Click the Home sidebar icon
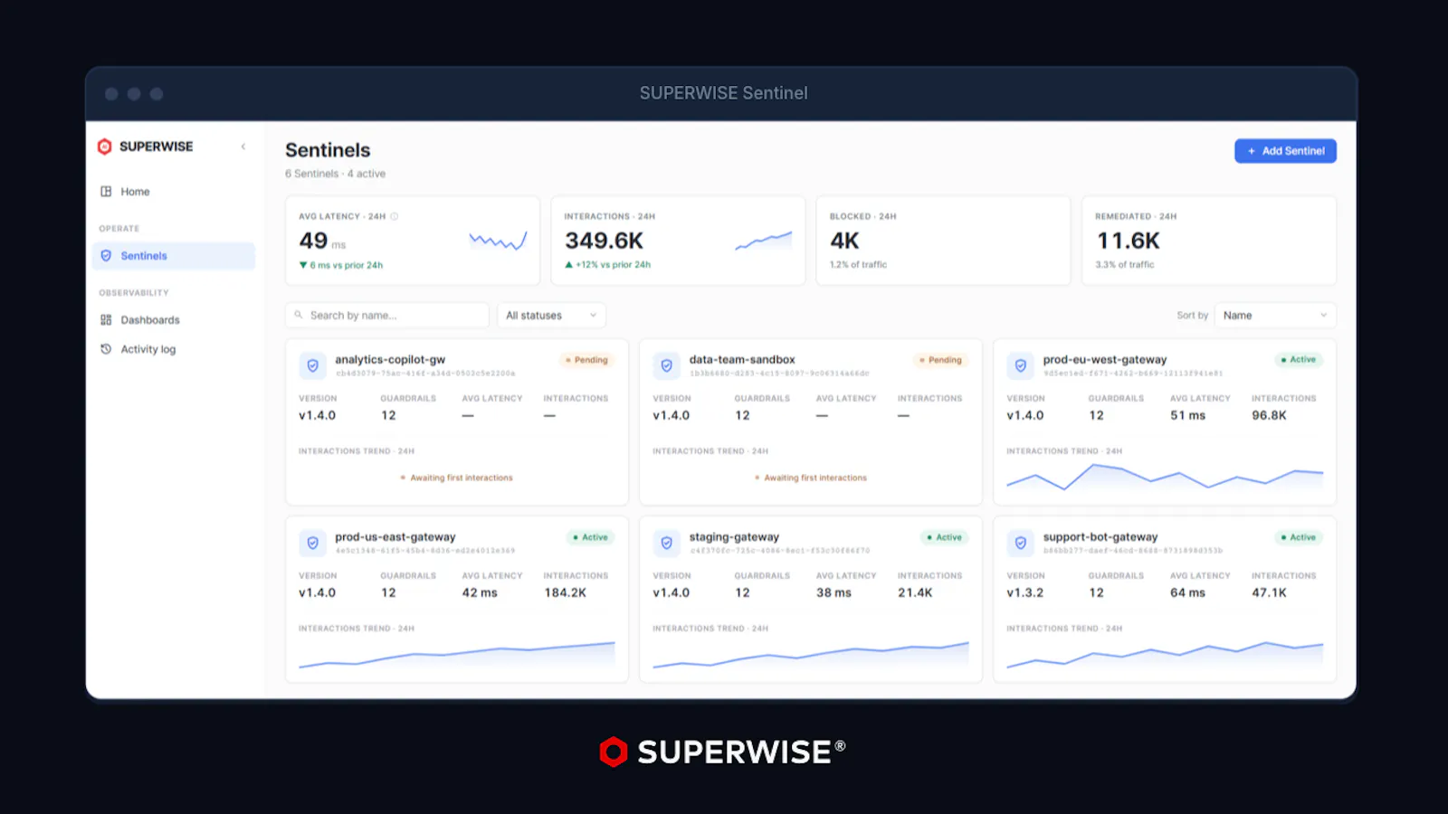The width and height of the screenshot is (1448, 814). pos(106,192)
